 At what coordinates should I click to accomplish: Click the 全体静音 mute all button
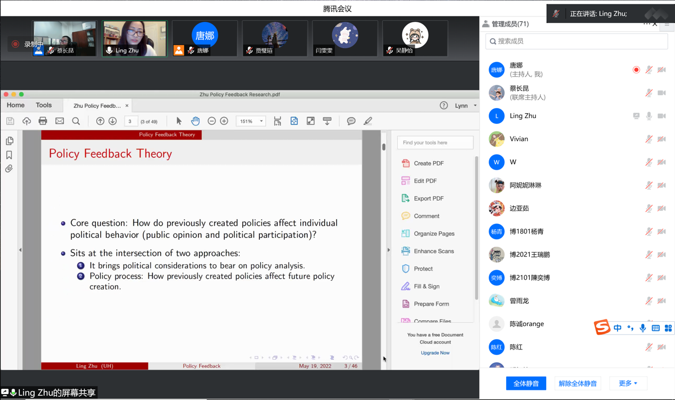pyautogui.click(x=526, y=383)
